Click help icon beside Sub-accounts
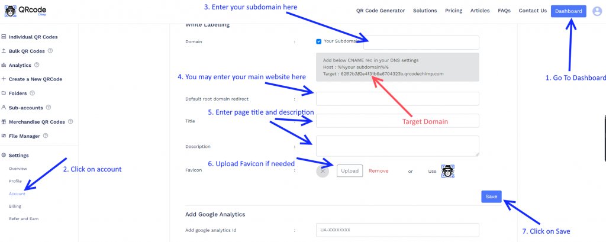Screen dimensions: 606x242 point(49,108)
